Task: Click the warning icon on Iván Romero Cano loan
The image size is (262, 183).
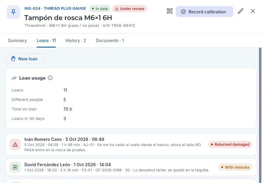Action: click(15, 145)
